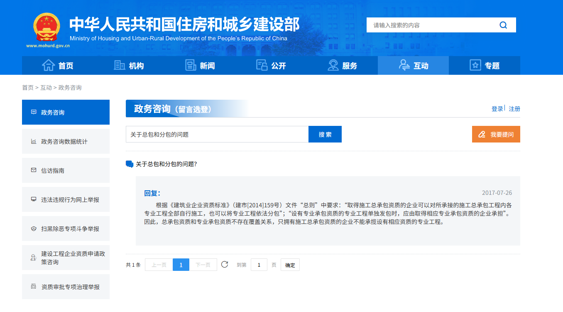Open the 专题 navigation tab
The height and width of the screenshot is (312, 563).
[484, 66]
